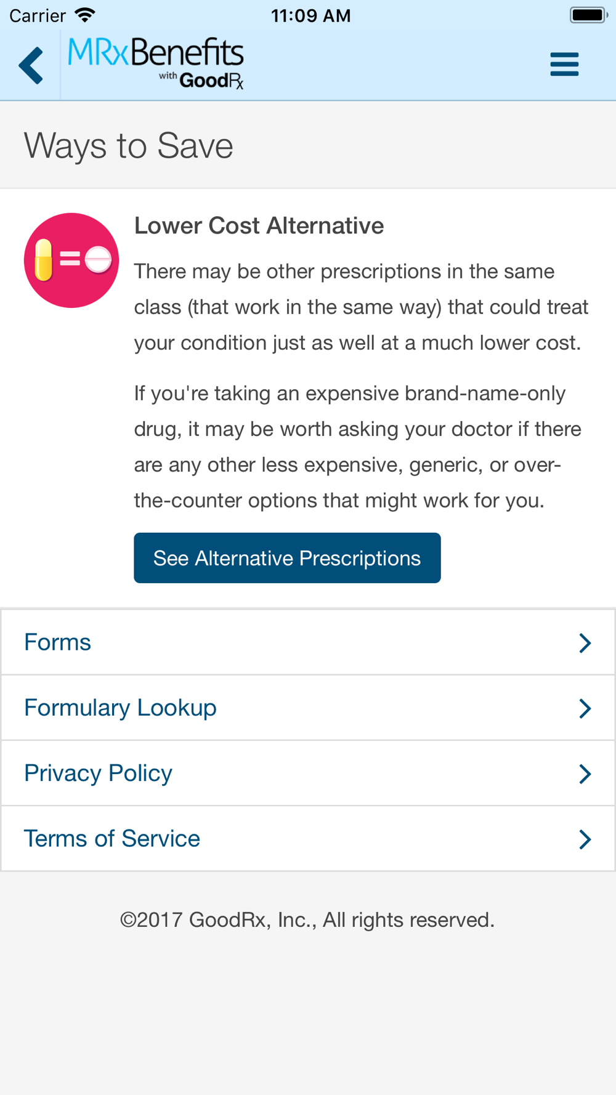Expand Forms using its chevron arrow
This screenshot has width=616, height=1095.
point(585,643)
